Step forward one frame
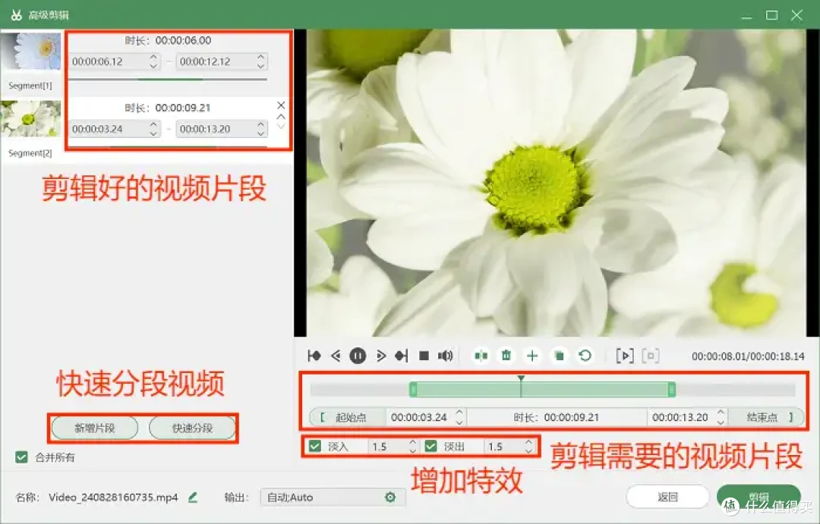820x524 pixels. (x=380, y=356)
